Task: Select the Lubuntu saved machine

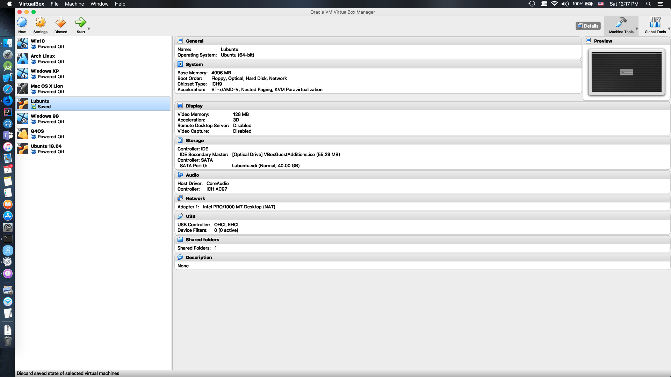Action: coord(93,104)
